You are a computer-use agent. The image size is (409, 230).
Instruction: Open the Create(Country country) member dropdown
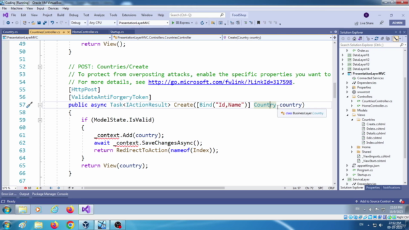tap(277, 38)
